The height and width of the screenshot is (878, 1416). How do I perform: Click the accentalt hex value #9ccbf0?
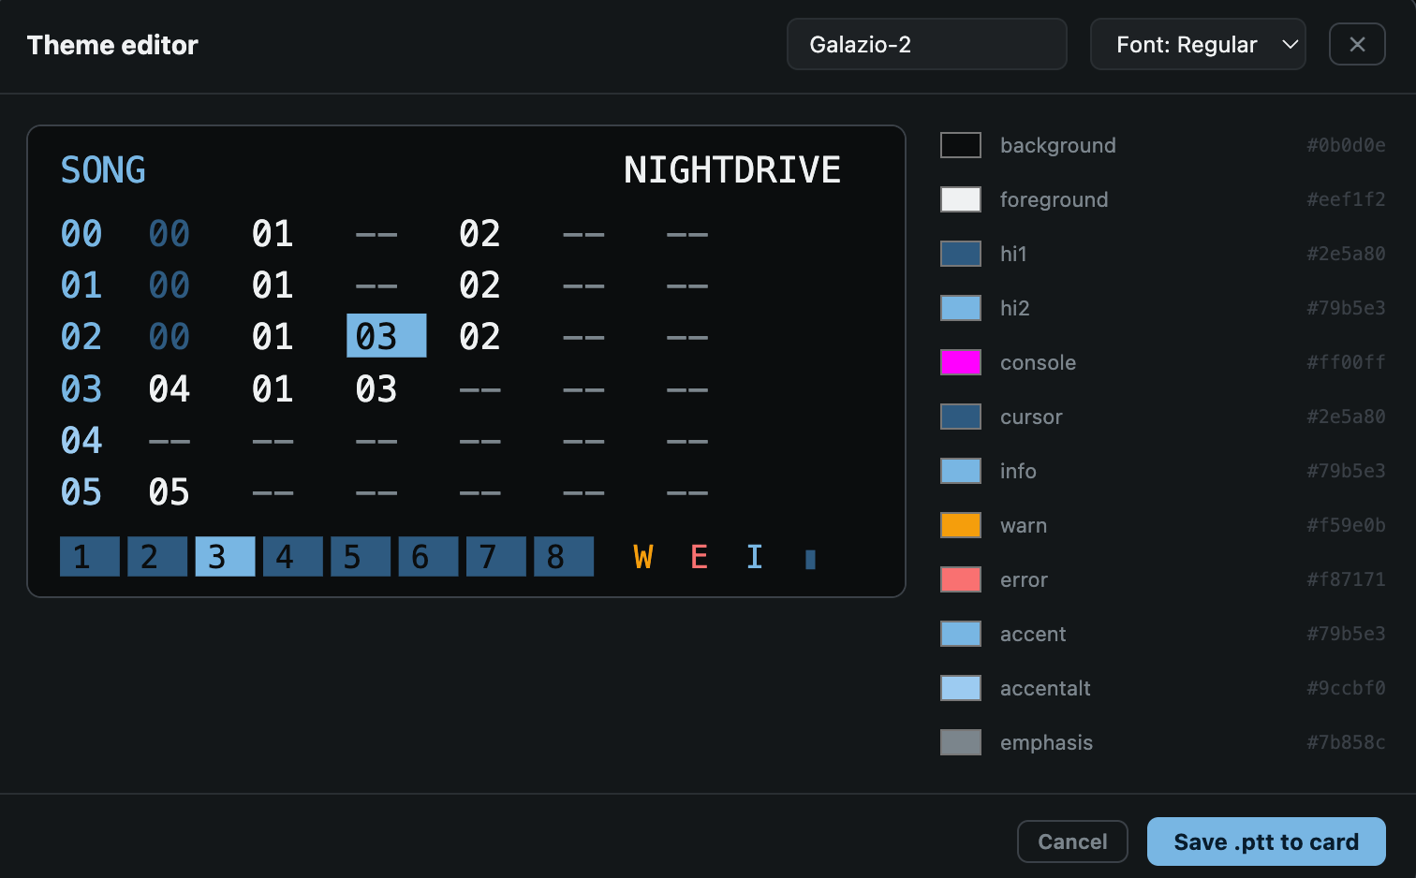coord(1346,688)
